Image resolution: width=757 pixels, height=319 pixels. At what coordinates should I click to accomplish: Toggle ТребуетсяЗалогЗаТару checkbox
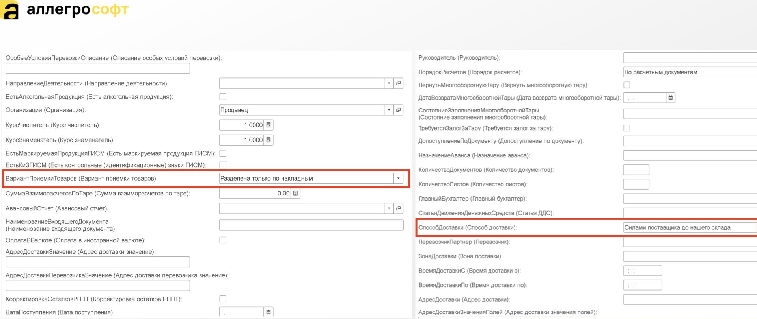627,128
